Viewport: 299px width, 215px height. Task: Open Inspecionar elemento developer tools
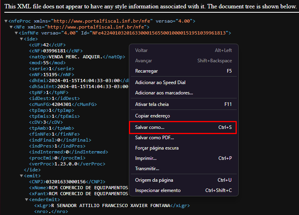click(x=157, y=190)
